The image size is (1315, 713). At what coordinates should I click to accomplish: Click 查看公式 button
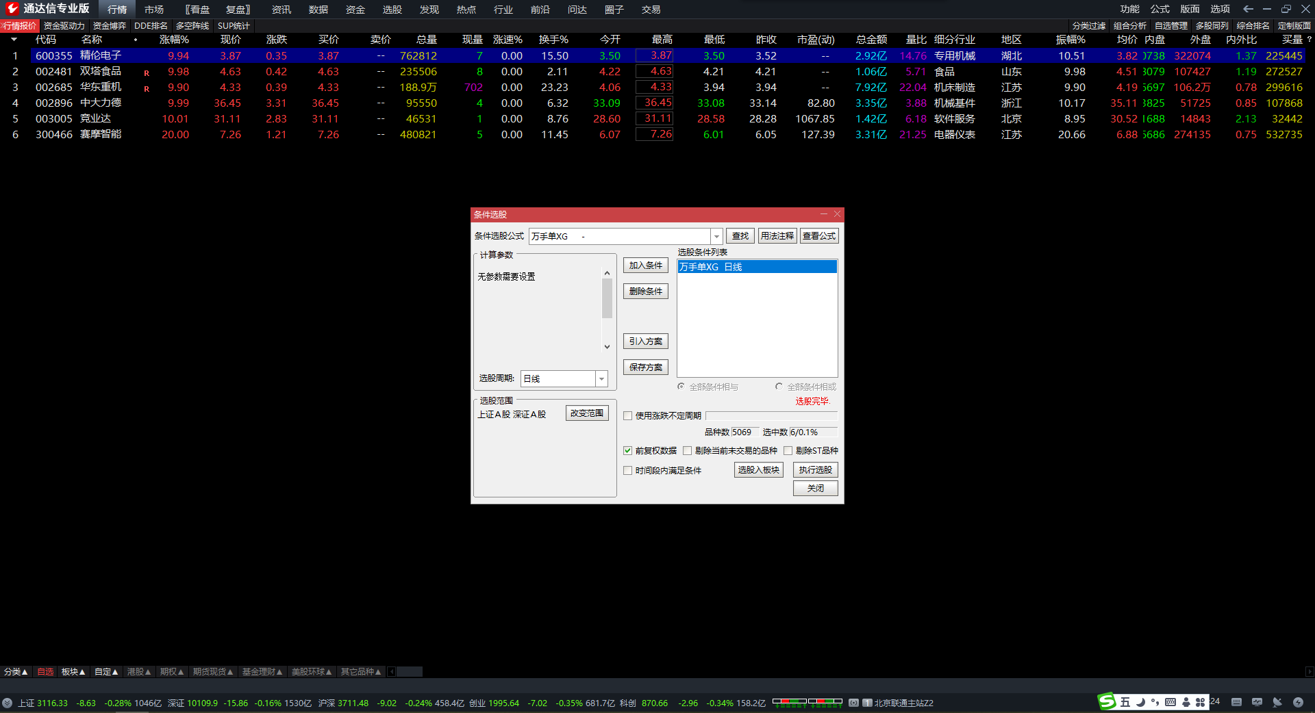[x=819, y=236]
